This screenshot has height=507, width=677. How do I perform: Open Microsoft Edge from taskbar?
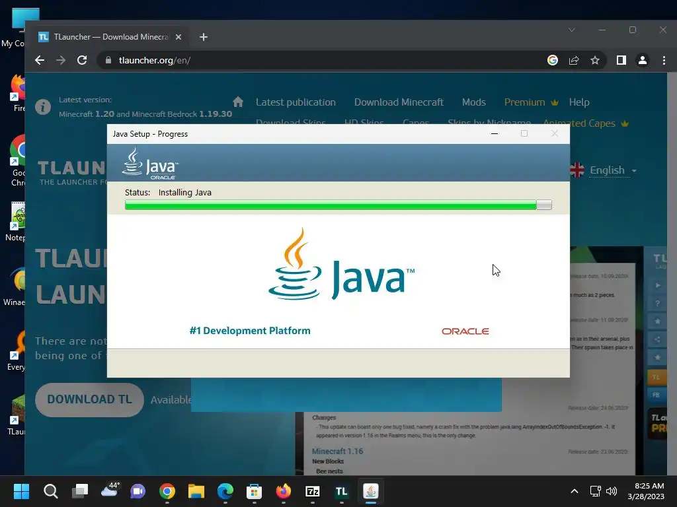tap(225, 491)
